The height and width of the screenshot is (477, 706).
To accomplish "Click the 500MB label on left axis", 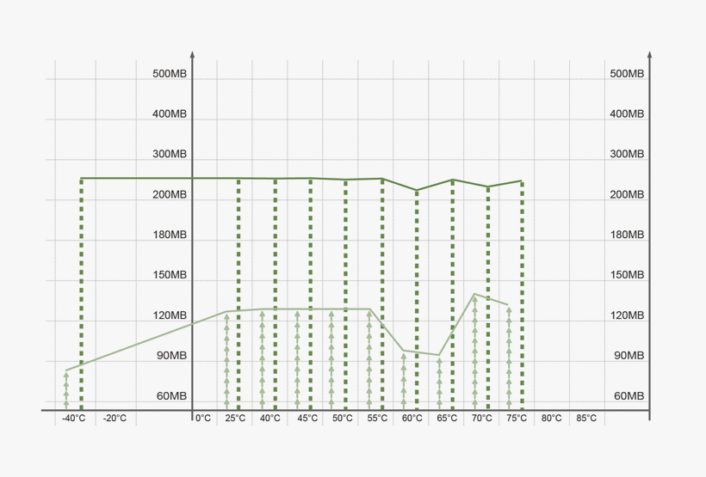I will pos(170,74).
